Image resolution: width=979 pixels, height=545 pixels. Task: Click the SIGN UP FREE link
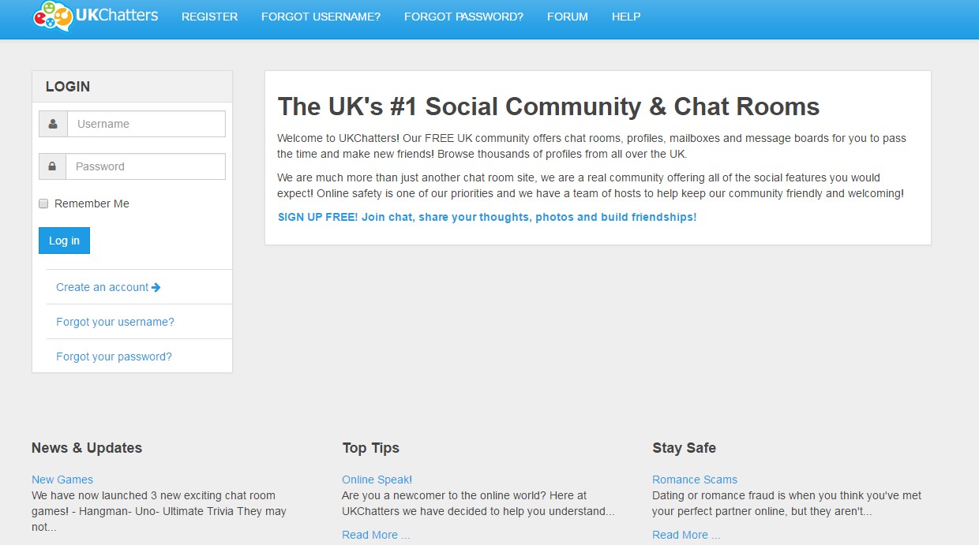(x=486, y=216)
